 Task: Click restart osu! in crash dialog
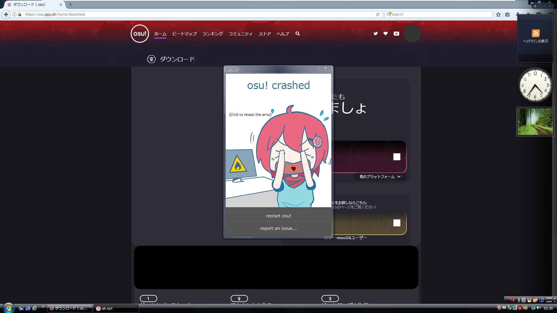pyautogui.click(x=278, y=216)
